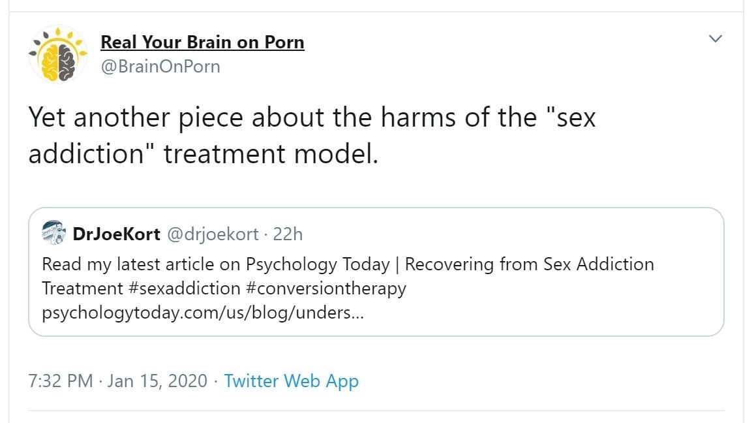This screenshot has height=423, width=756.
Task: Expand the tweet options chevron menu
Action: point(716,39)
